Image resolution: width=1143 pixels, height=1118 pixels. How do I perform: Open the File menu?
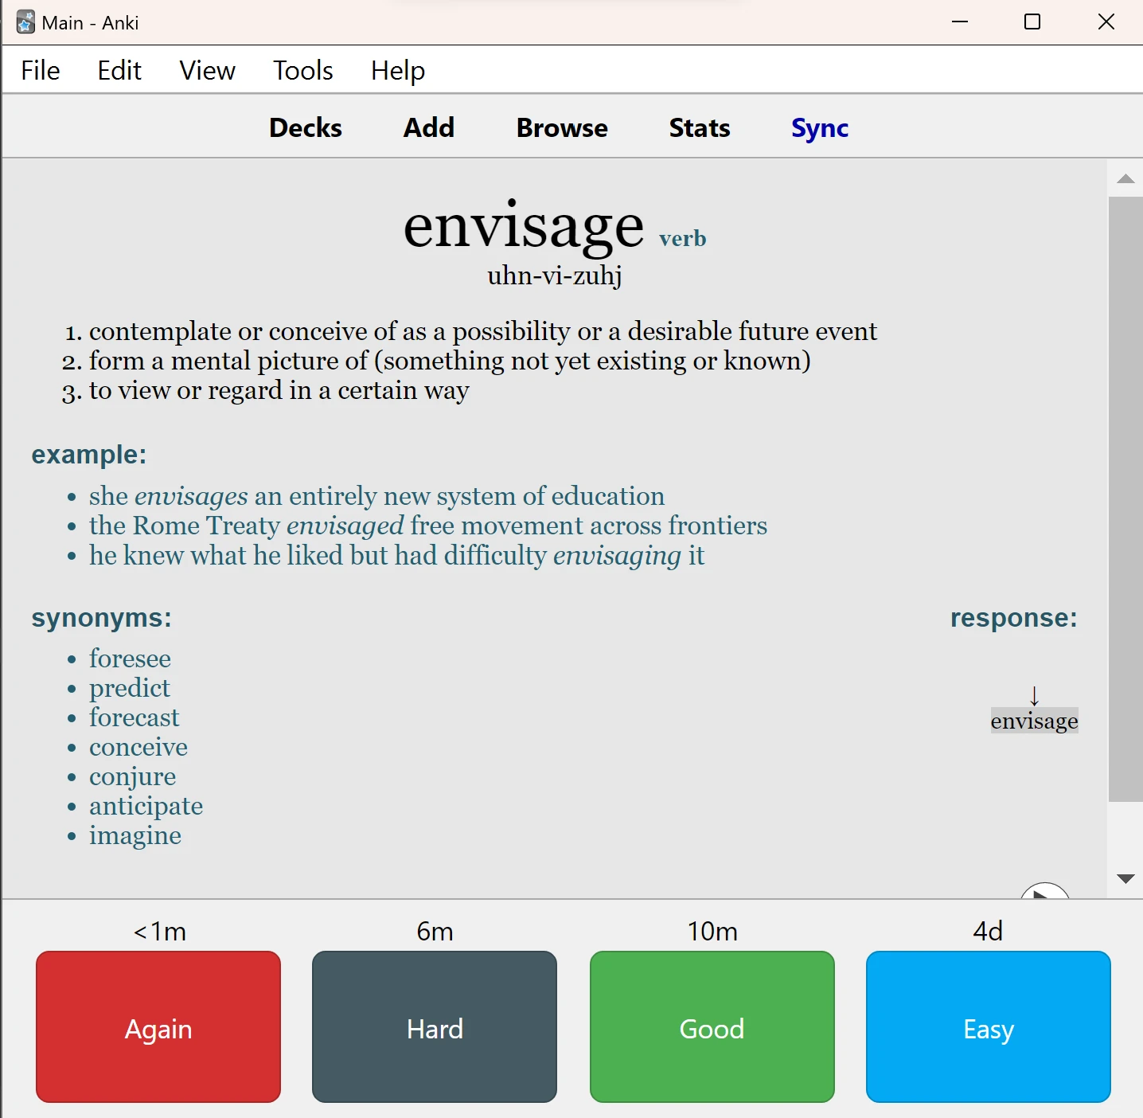(x=41, y=71)
